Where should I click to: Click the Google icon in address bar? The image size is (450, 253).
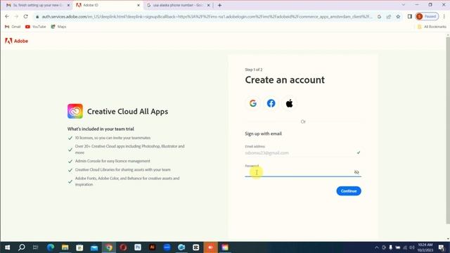(379, 17)
